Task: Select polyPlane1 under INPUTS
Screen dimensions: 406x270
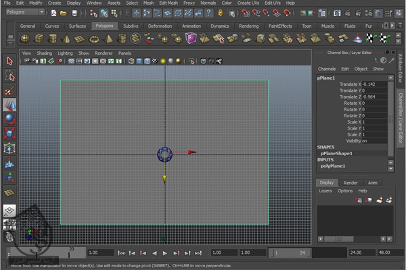Action: pos(333,165)
